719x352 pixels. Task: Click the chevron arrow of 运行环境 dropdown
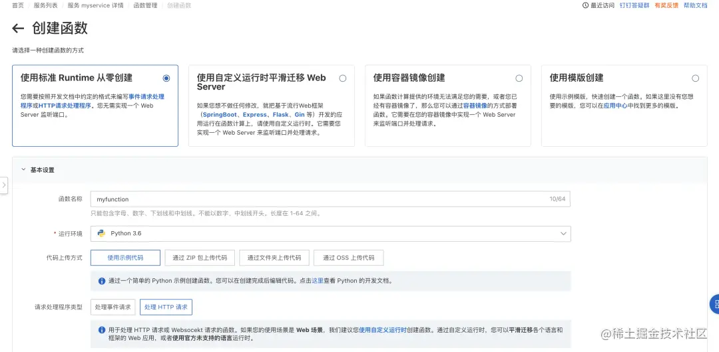coord(563,233)
